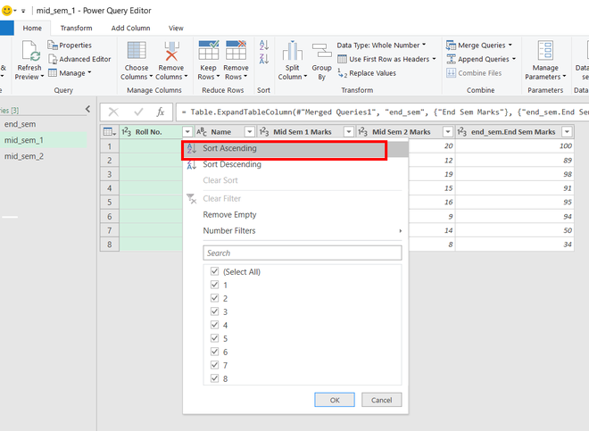This screenshot has height=431, width=589.
Task: Open the Quick Access Toolbar customize arrow
Action: coord(23,11)
